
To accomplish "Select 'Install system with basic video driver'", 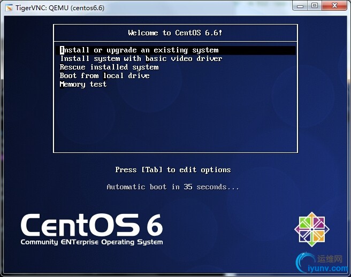I will 141,59.
